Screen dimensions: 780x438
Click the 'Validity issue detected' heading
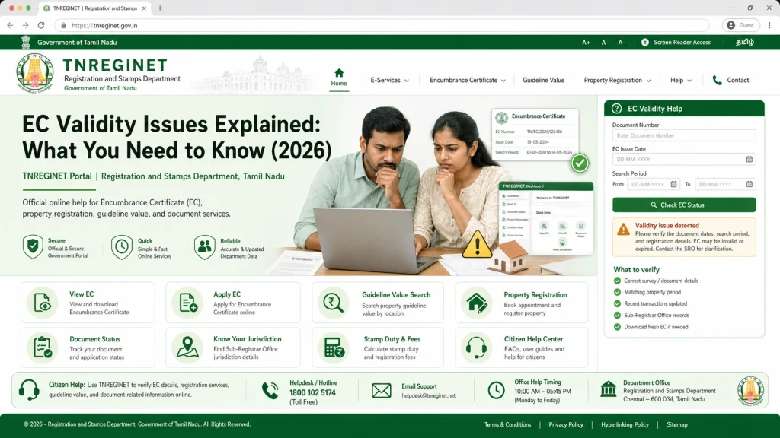pyautogui.click(x=667, y=225)
